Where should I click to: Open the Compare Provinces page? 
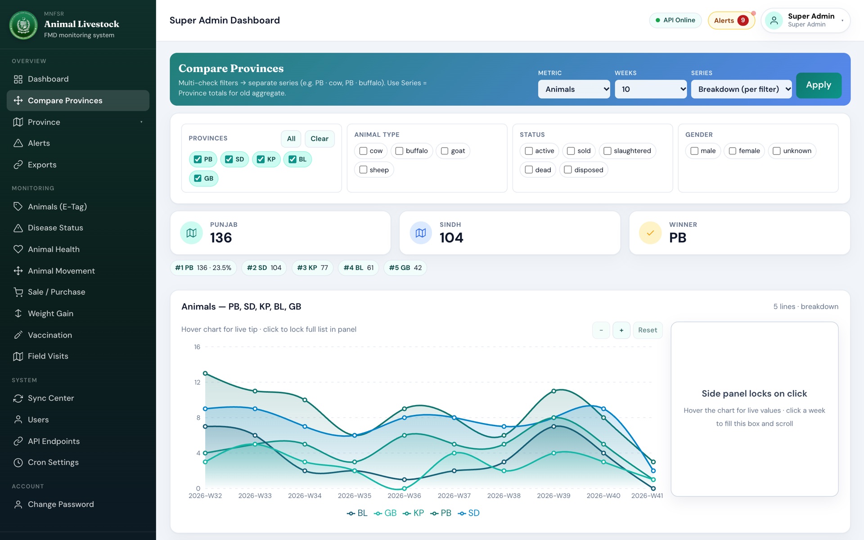(78, 100)
